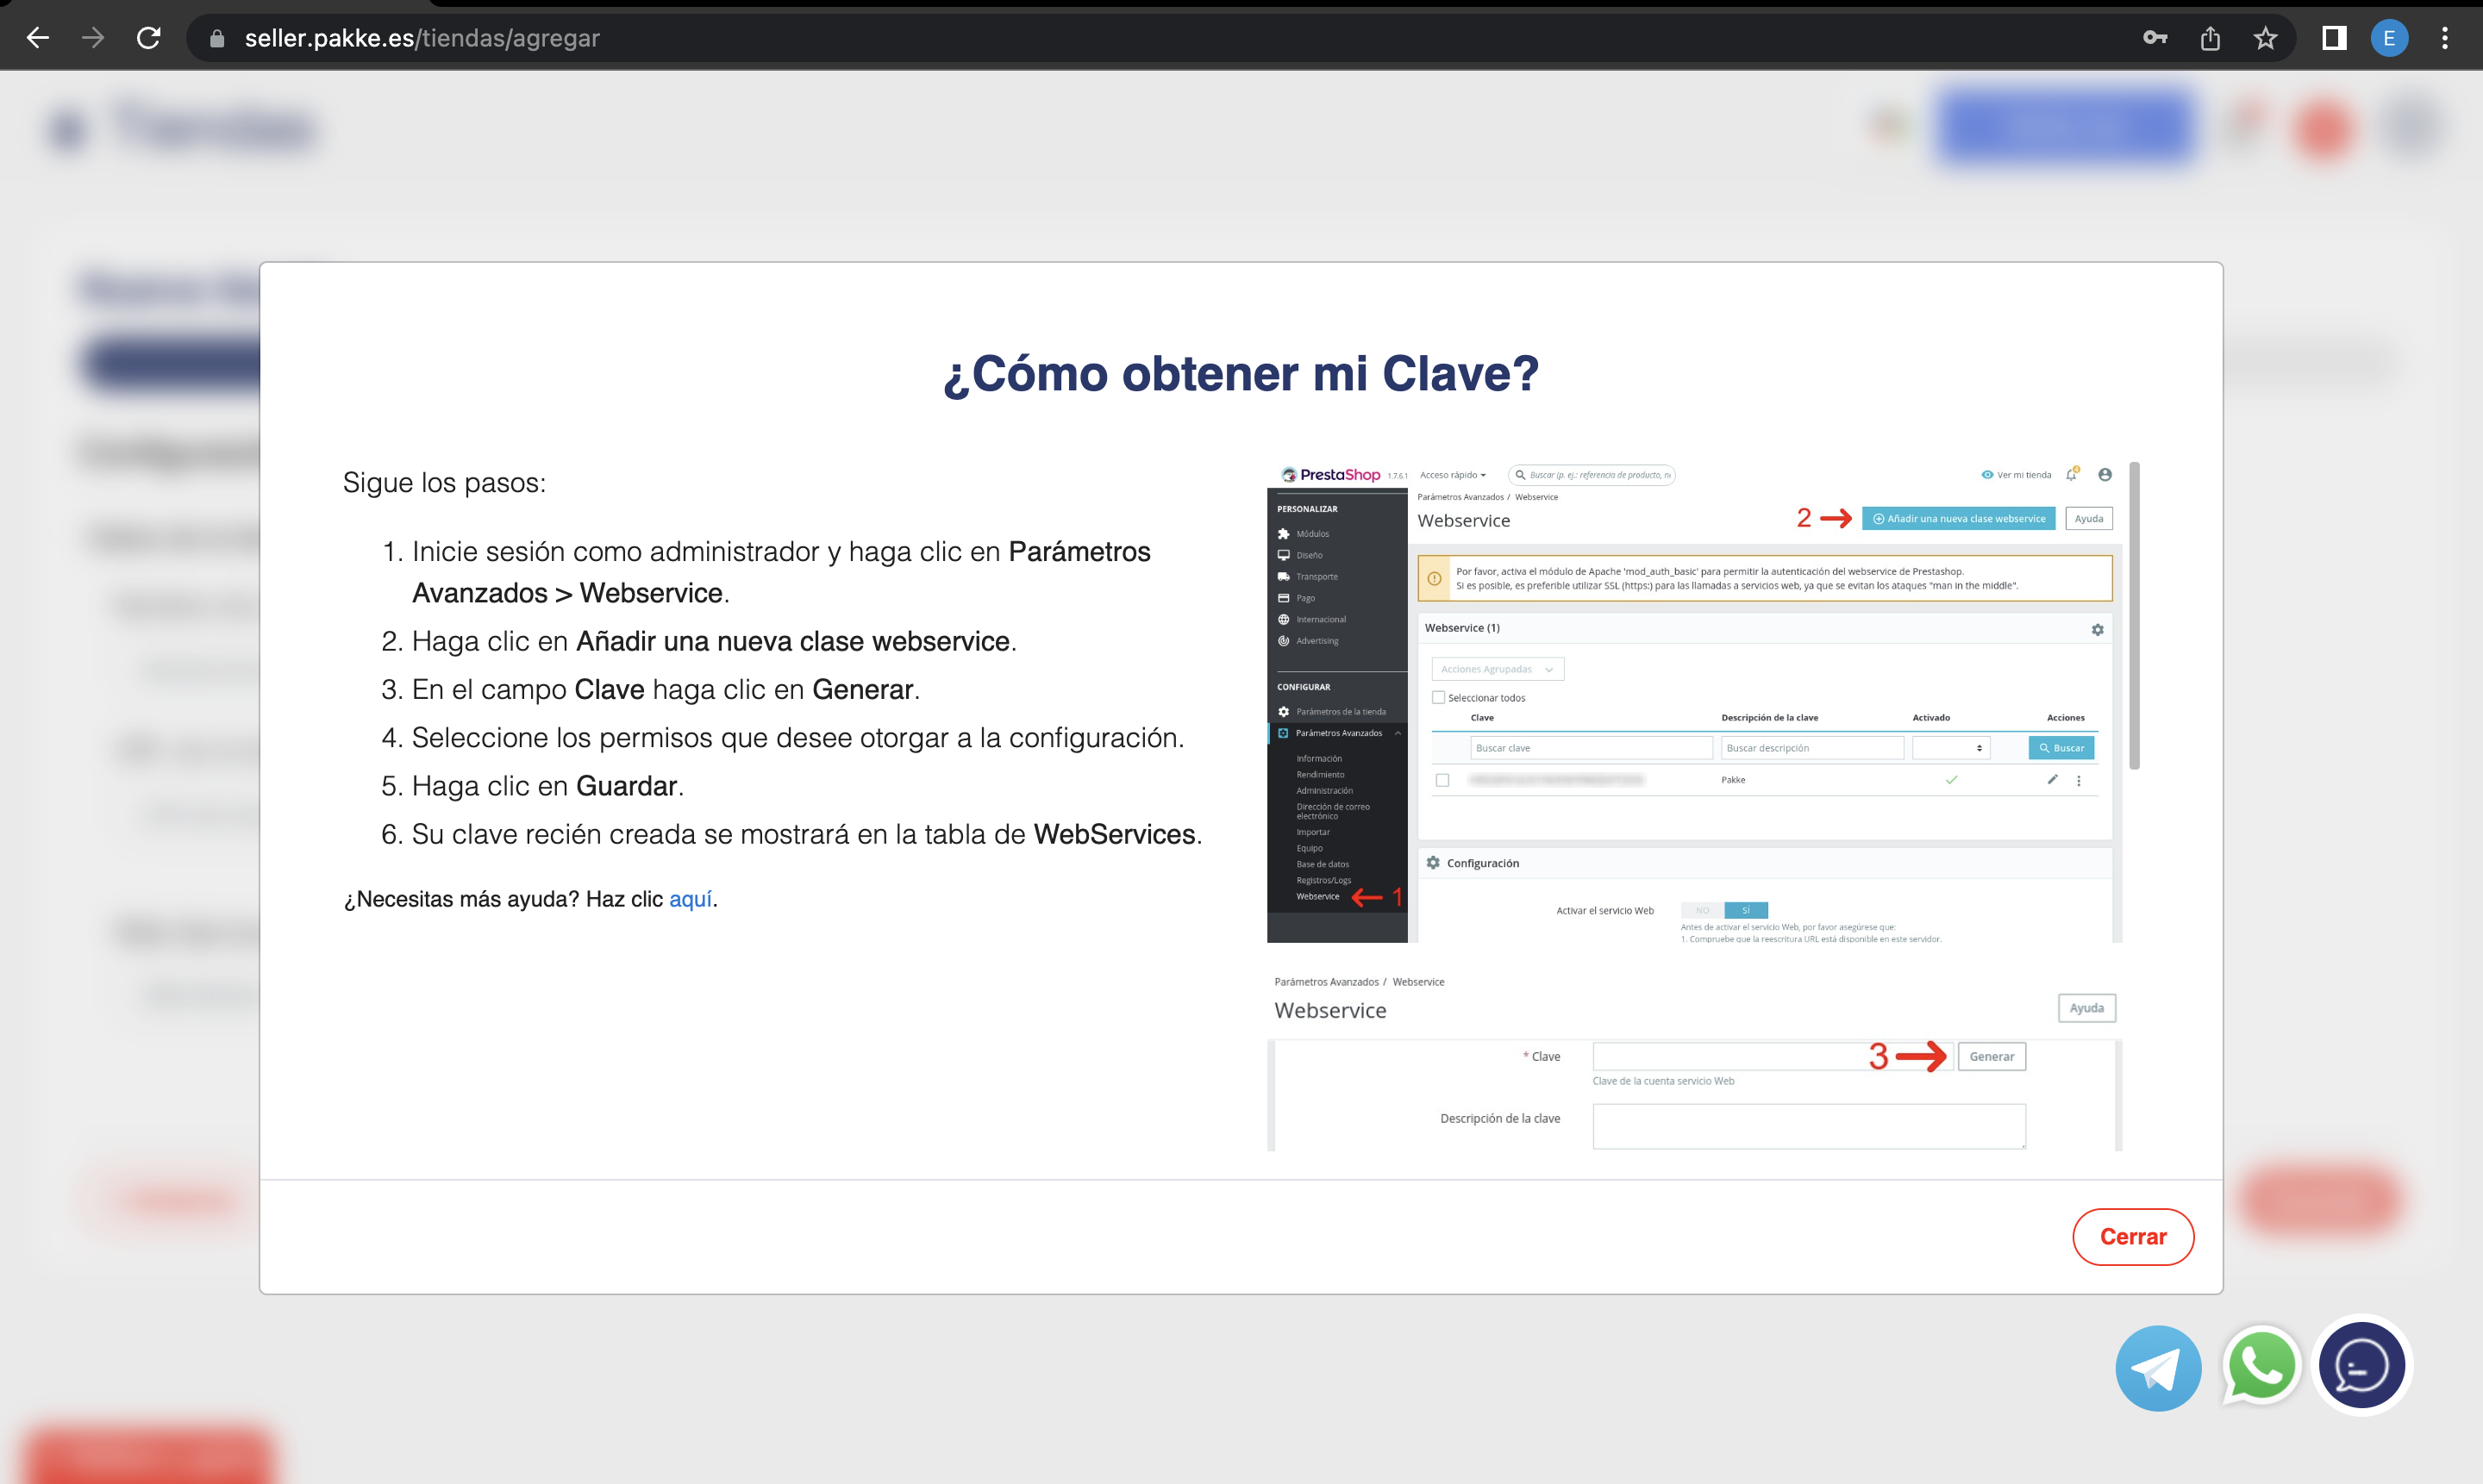Viewport: 2483px width, 1484px height.
Task: Open Chrome three-dot menu
Action: tap(2444, 38)
